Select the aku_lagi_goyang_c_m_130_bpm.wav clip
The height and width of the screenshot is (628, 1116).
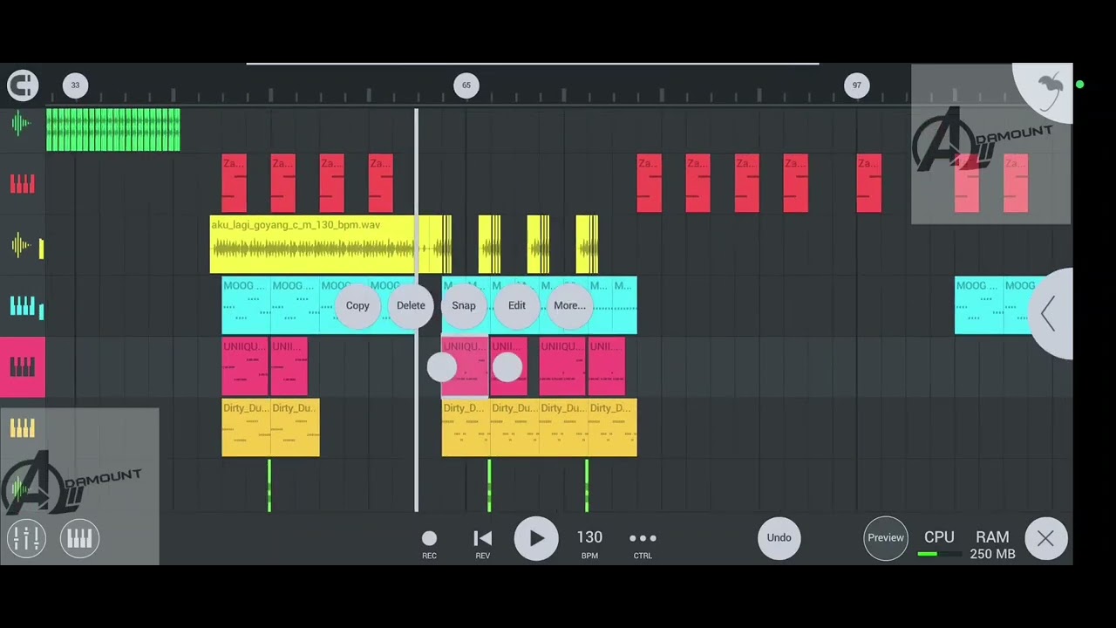click(x=312, y=244)
